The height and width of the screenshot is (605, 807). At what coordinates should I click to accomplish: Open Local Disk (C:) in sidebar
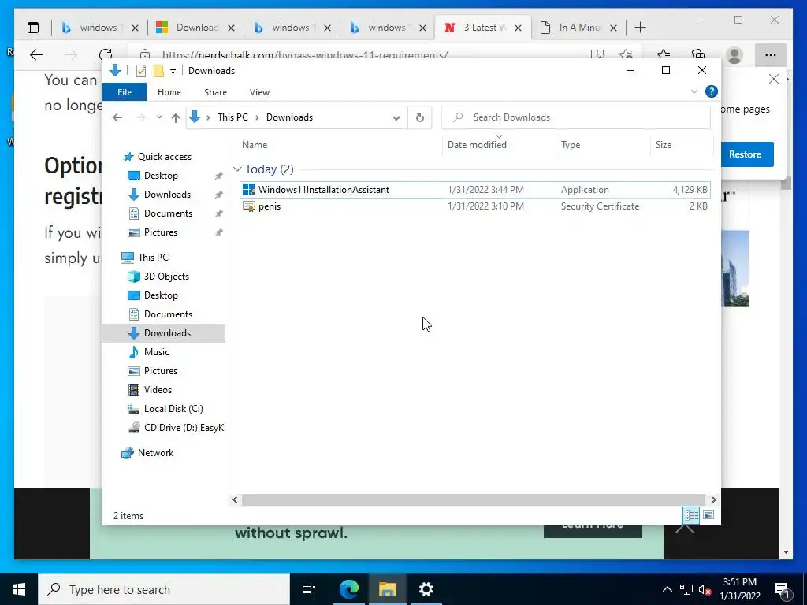tap(173, 409)
